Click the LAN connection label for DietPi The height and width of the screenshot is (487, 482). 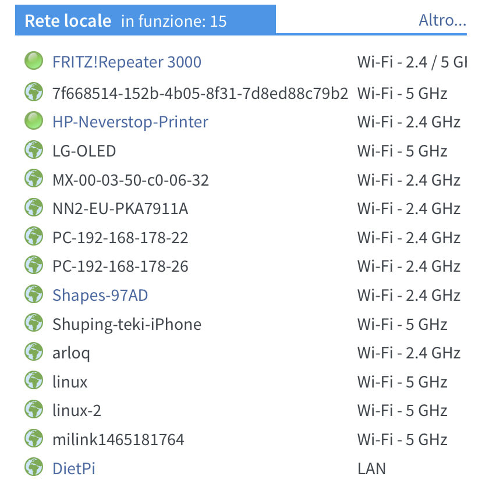[371, 468]
